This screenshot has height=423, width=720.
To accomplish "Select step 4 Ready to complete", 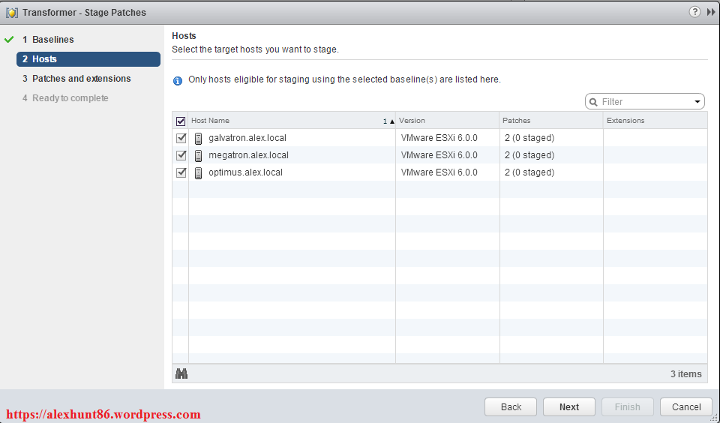I will pyautogui.click(x=65, y=98).
